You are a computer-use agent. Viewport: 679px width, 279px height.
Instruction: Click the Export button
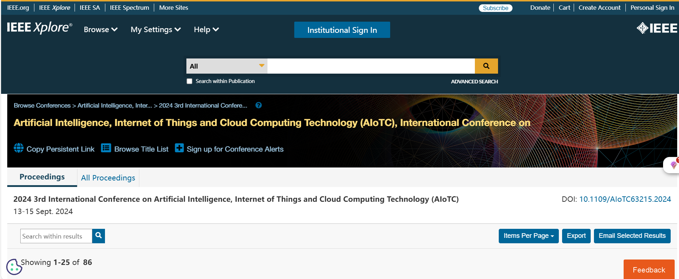(x=576, y=236)
